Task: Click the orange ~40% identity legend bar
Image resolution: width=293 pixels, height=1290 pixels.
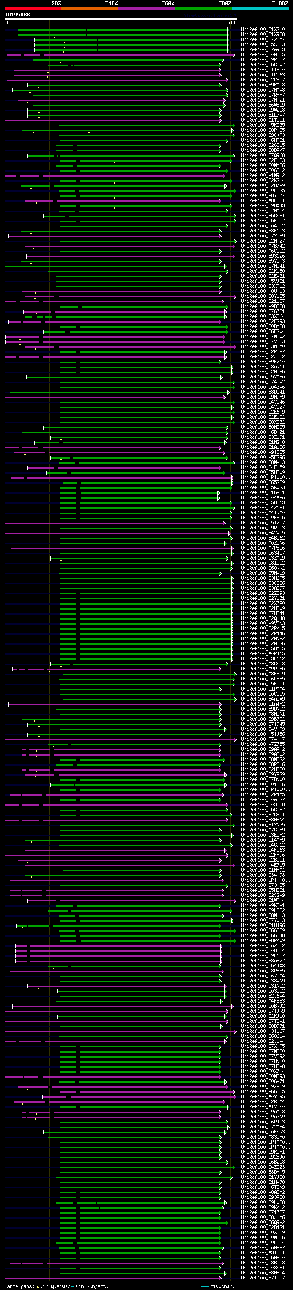Action: click(90, 9)
